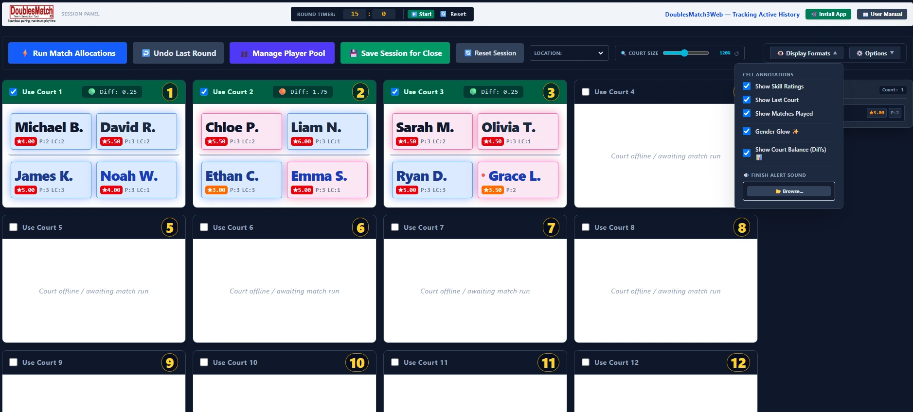Enable the Use Court 6 checkbox
Viewport: 913px width, 412px height.
[204, 227]
